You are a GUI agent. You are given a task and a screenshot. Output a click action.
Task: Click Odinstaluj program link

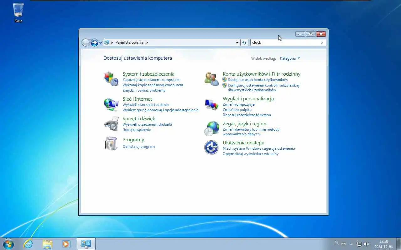pyautogui.click(x=138, y=147)
